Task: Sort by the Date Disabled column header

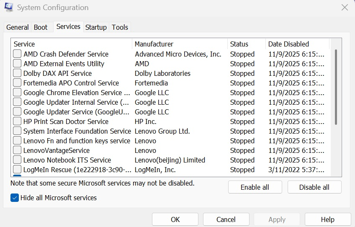Action: 297,44
